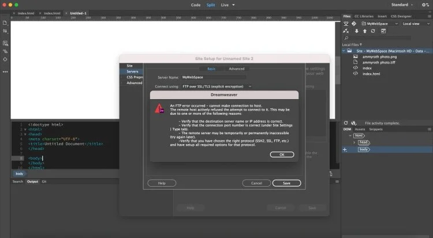433x238 pixels.
Task: Select Advanced in Site Setup sidebar
Action: pyautogui.click(x=134, y=83)
